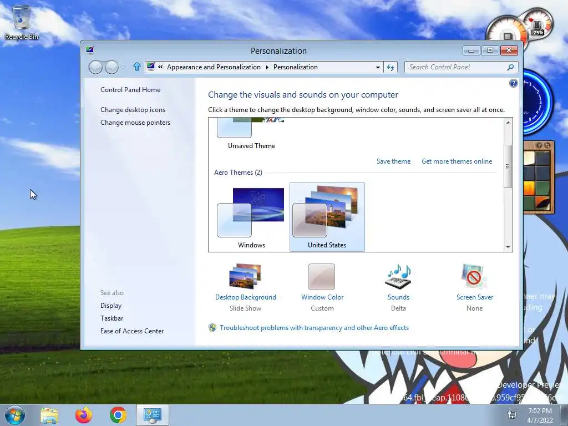Click the Aero Themes (2) heading
This screenshot has width=568, height=426.
238,173
